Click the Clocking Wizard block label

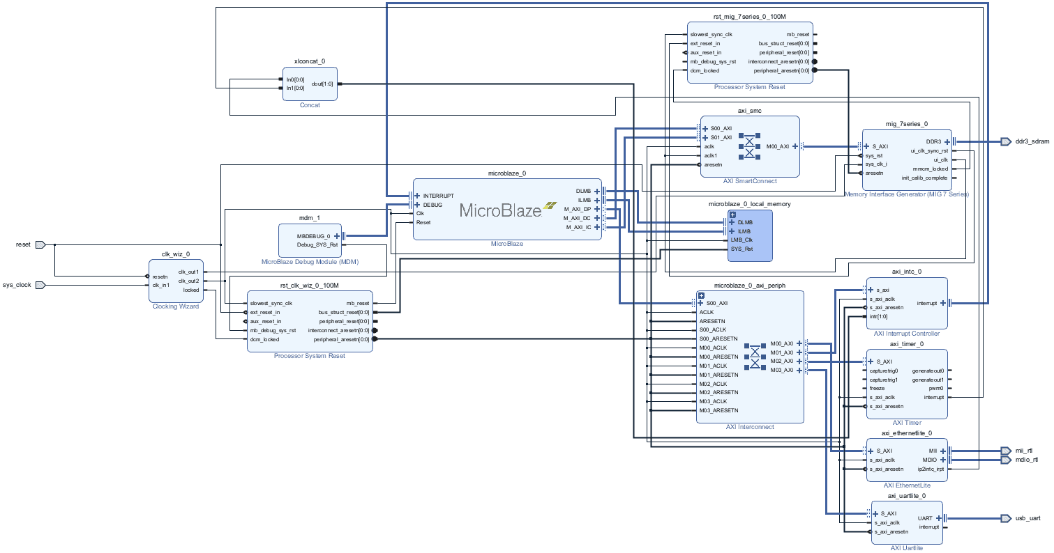click(x=175, y=306)
